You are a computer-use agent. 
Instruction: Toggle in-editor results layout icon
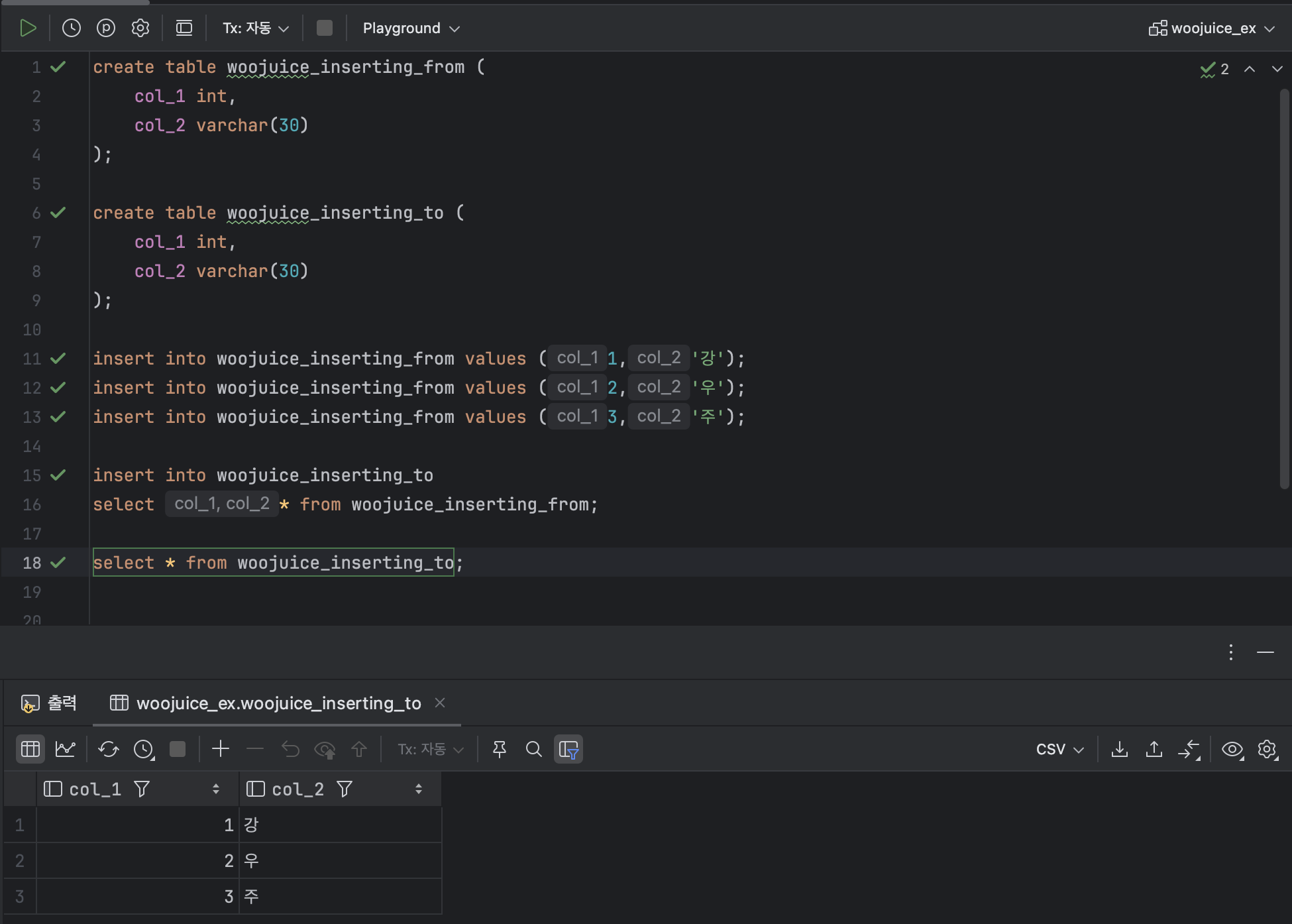click(x=184, y=28)
